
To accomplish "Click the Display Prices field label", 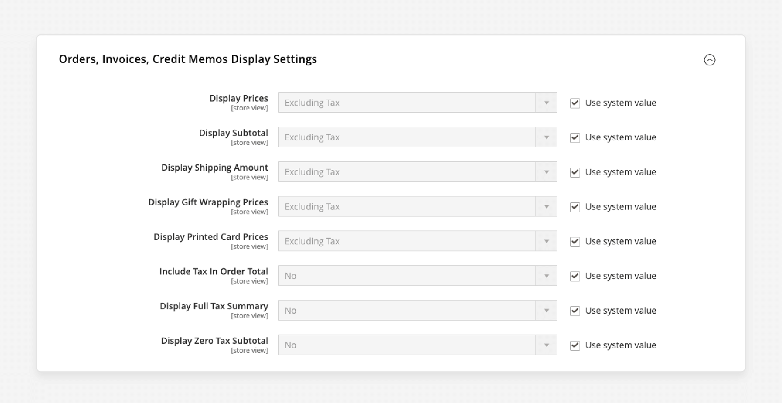I will point(239,98).
